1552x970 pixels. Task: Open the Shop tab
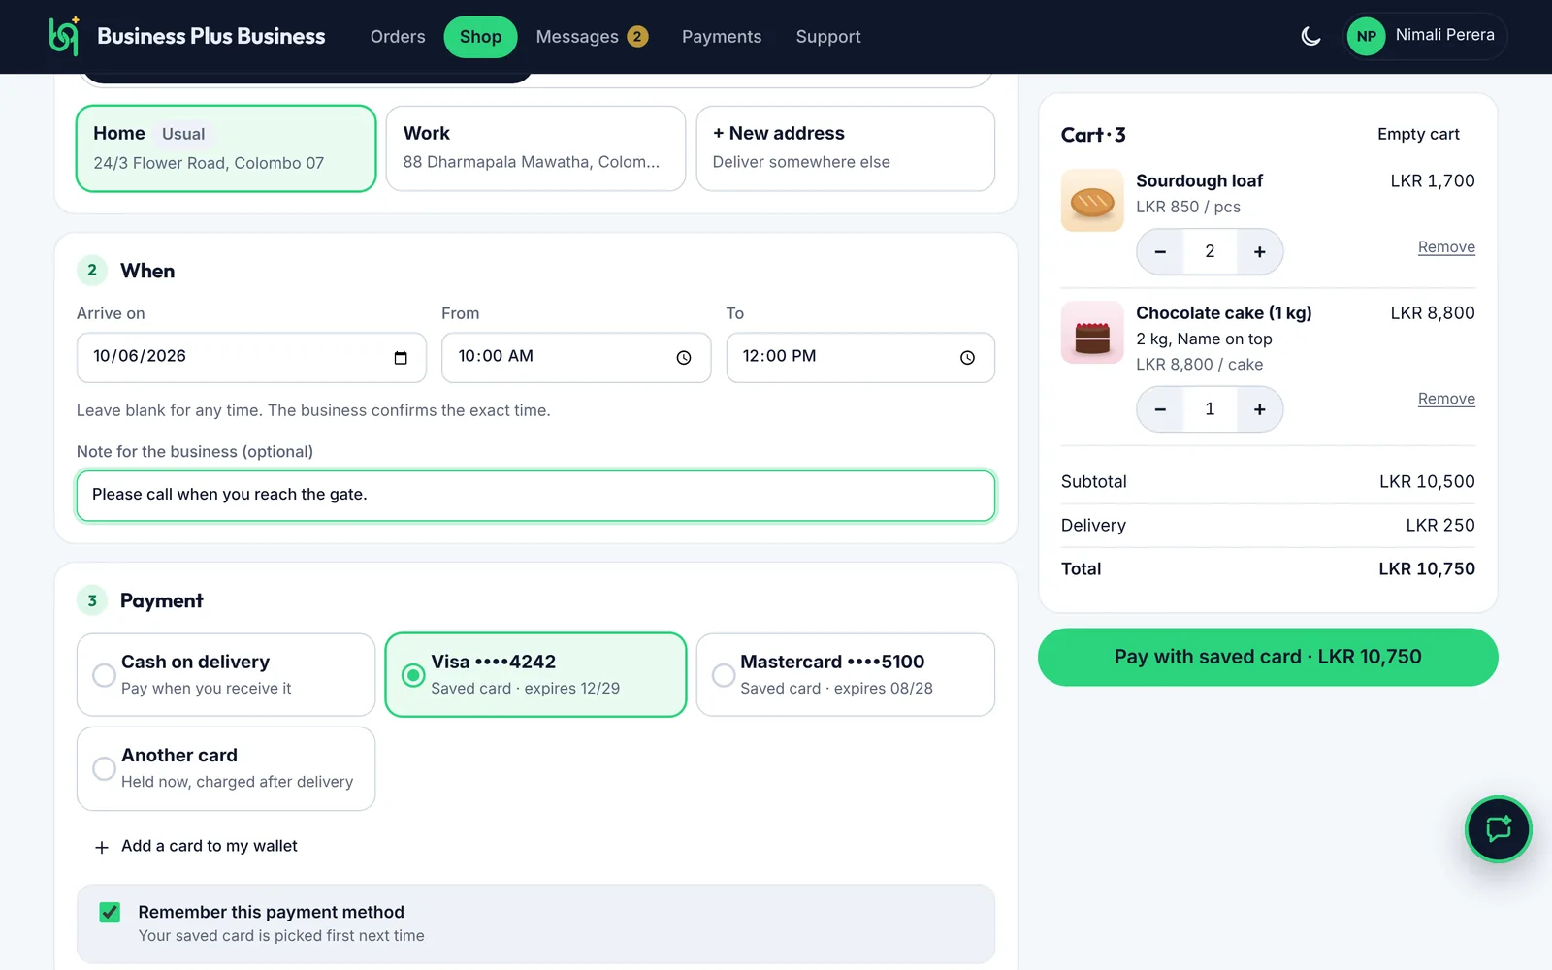pyautogui.click(x=480, y=37)
